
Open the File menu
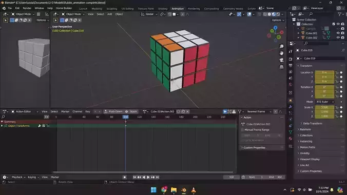pos(10,8)
